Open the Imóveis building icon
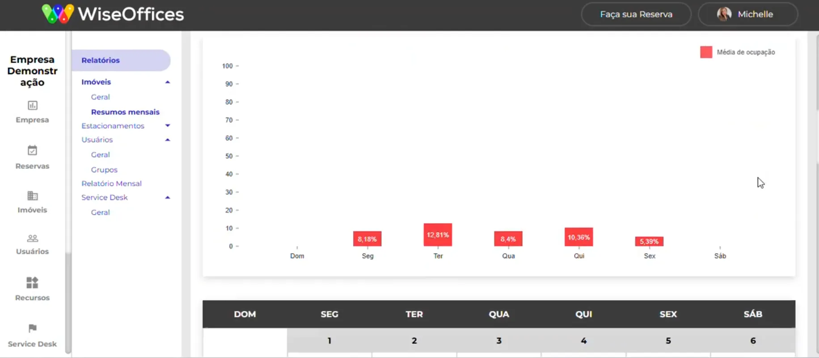 [32, 196]
